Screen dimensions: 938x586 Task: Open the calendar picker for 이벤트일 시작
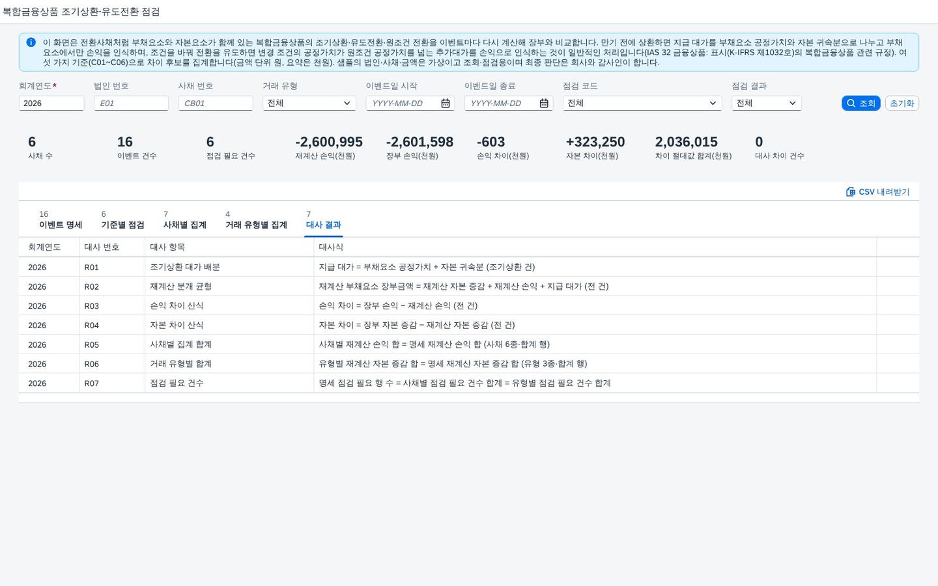click(x=446, y=103)
